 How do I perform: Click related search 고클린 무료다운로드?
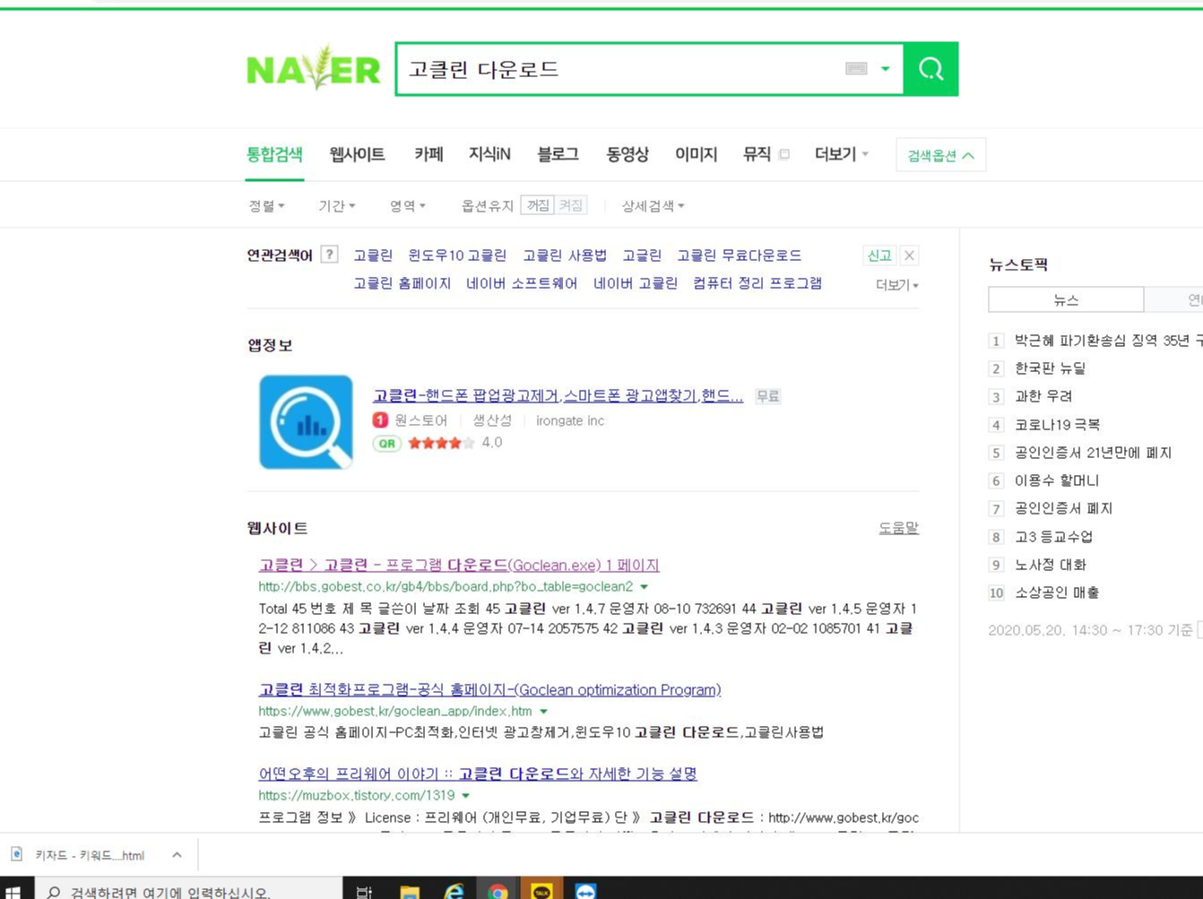pos(739,255)
